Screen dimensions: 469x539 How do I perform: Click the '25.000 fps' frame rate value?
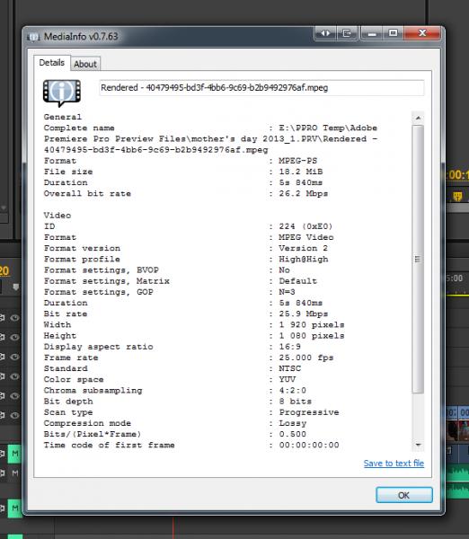(306, 358)
